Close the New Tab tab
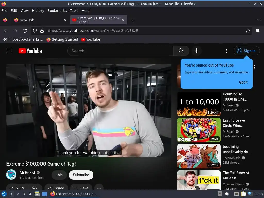264x198 pixels. click(x=65, y=20)
